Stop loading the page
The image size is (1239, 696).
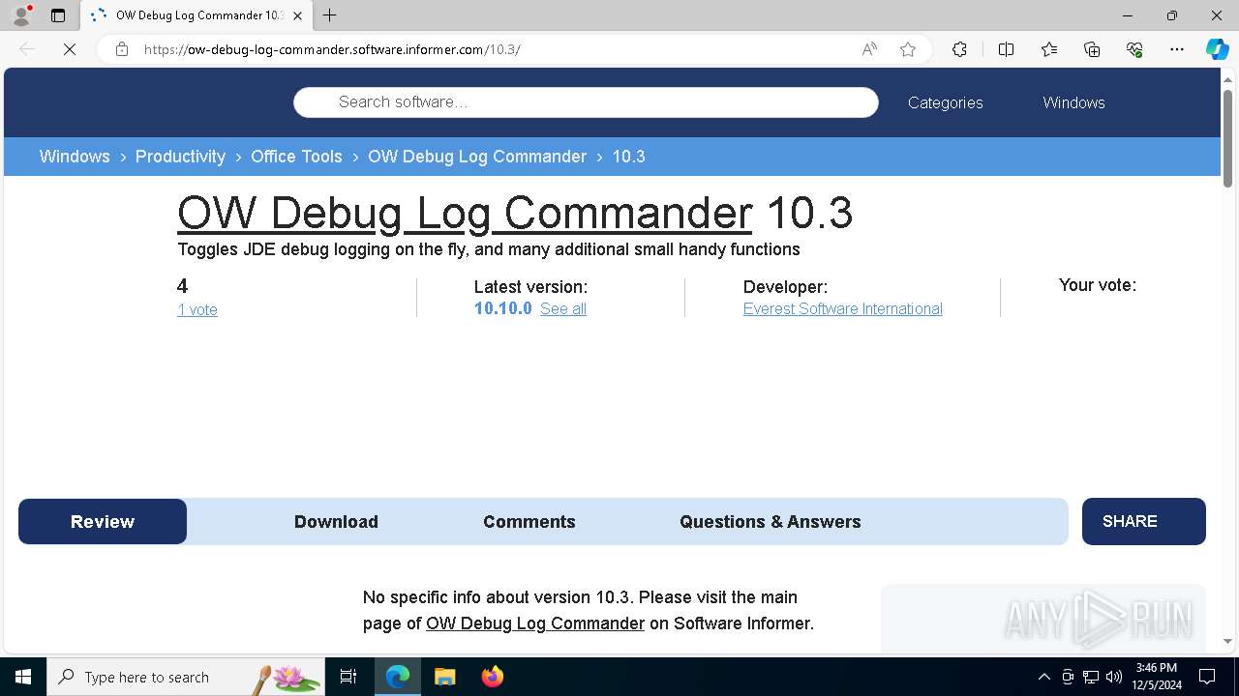[x=70, y=49]
